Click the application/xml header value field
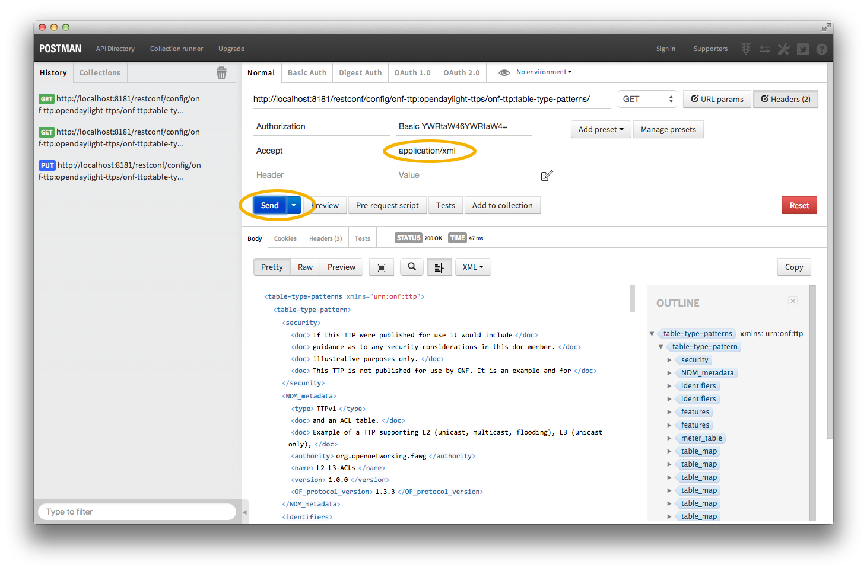Screen dimensions: 867x571 pyautogui.click(x=464, y=151)
